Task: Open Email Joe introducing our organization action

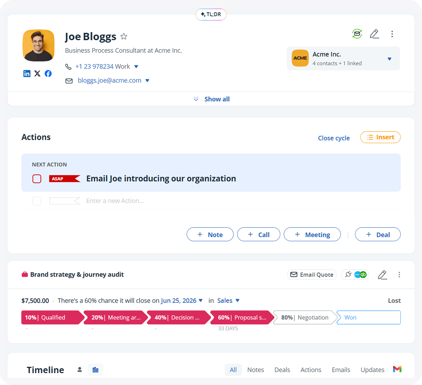Action: (x=161, y=179)
